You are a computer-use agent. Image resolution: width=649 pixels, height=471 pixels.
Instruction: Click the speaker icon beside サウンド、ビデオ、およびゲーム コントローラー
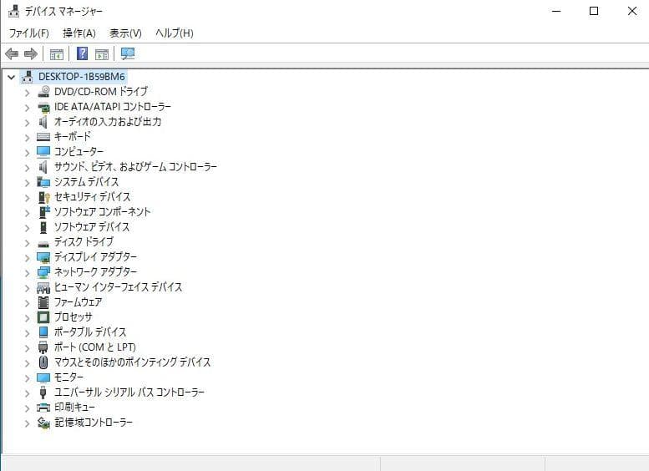43,167
